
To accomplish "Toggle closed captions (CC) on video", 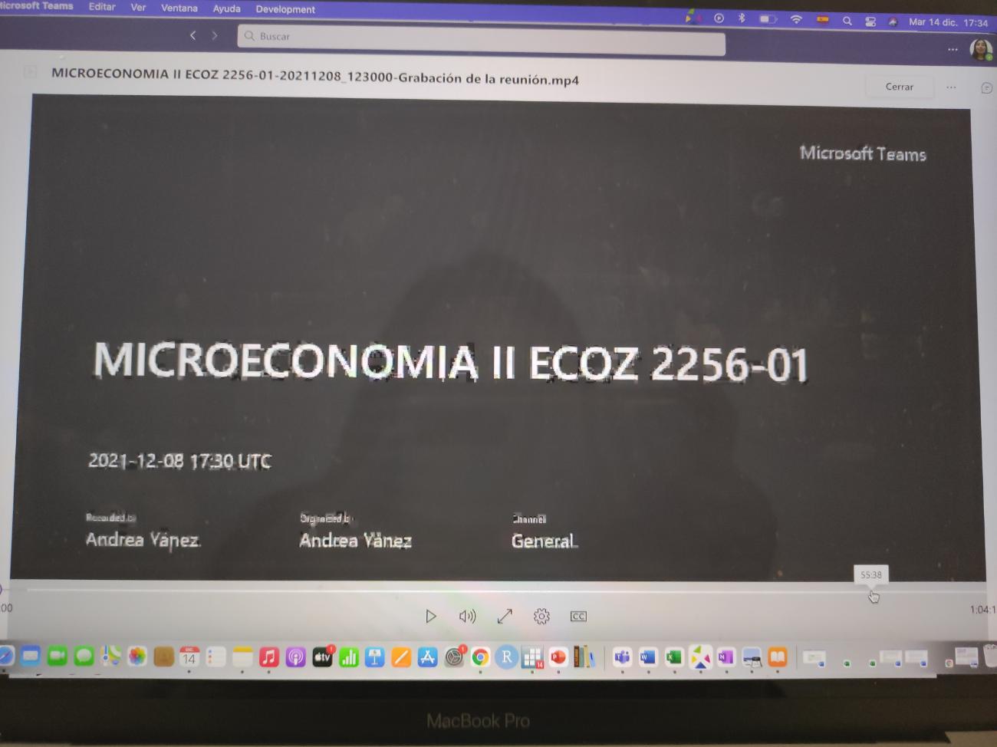I will point(578,616).
